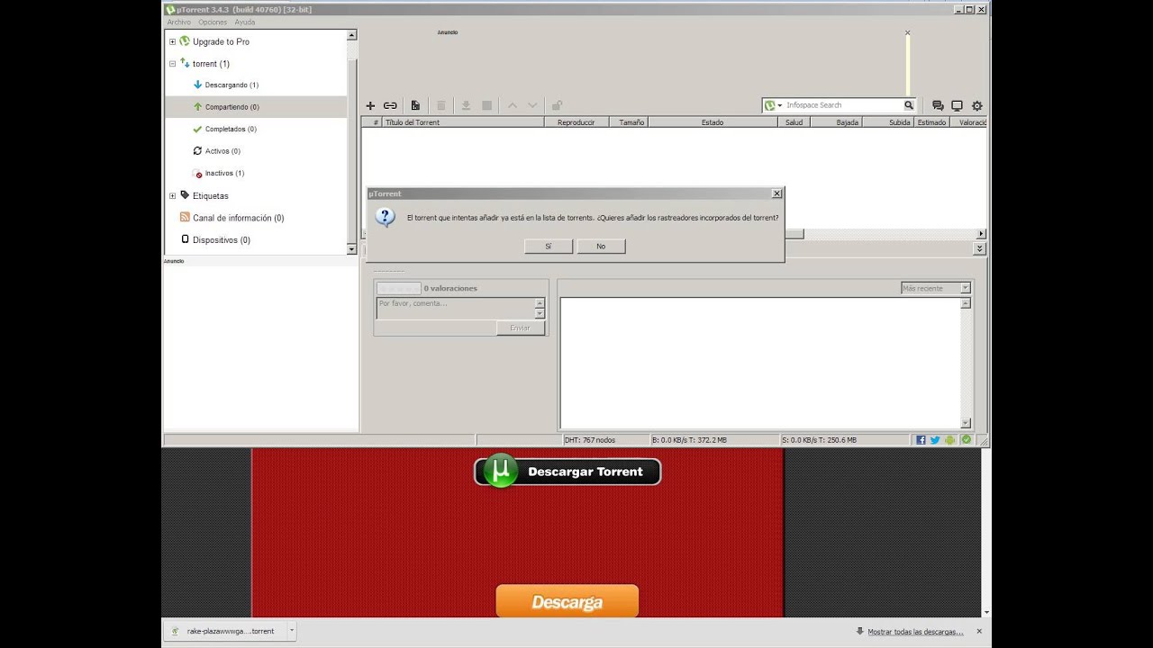Click the Add Torrent from URL link icon

[x=390, y=105]
